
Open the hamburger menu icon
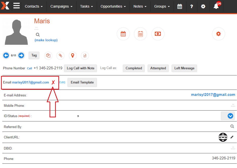pos(16,6)
